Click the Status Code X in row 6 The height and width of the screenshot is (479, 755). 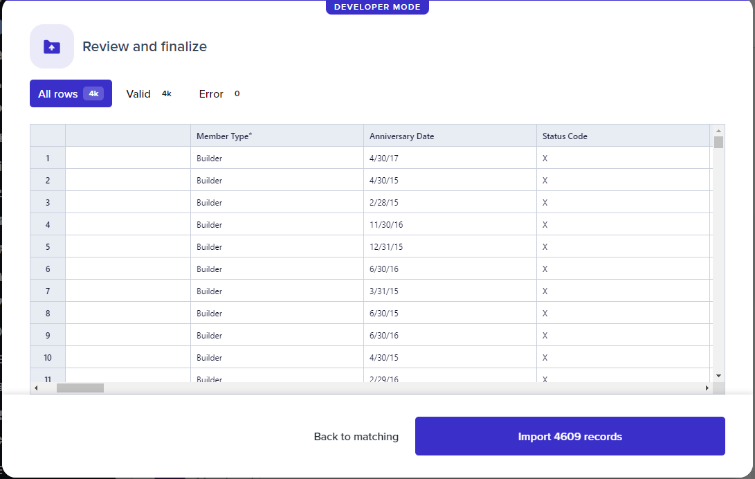tap(624, 269)
